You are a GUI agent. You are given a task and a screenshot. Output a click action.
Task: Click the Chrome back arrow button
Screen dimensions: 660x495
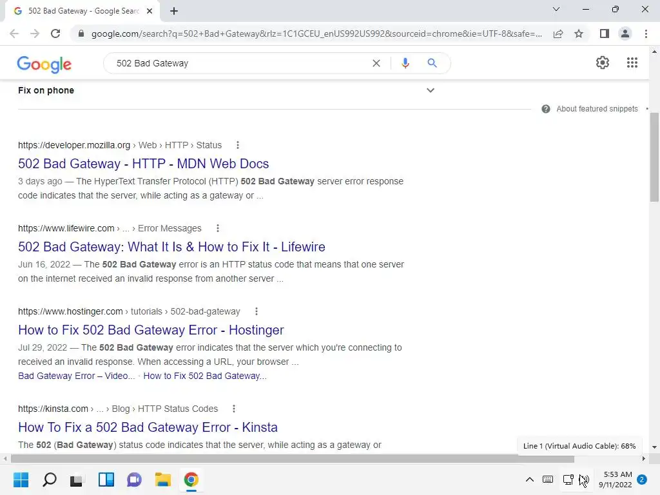pos(14,34)
